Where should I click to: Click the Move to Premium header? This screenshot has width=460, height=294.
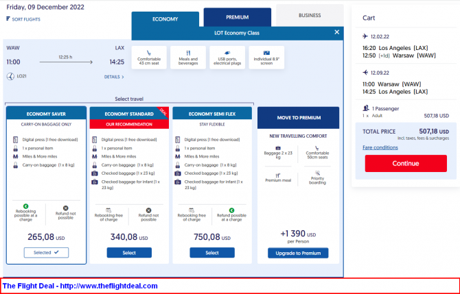pyautogui.click(x=299, y=118)
